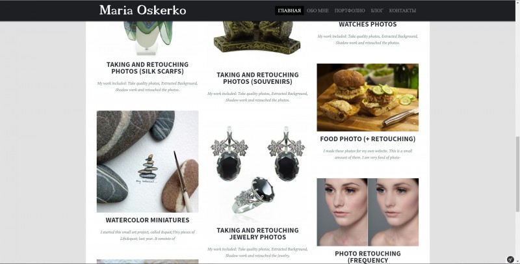Click the Symfony debug icon in corner
Viewport: 520px width, 264px height.
(x=510, y=259)
